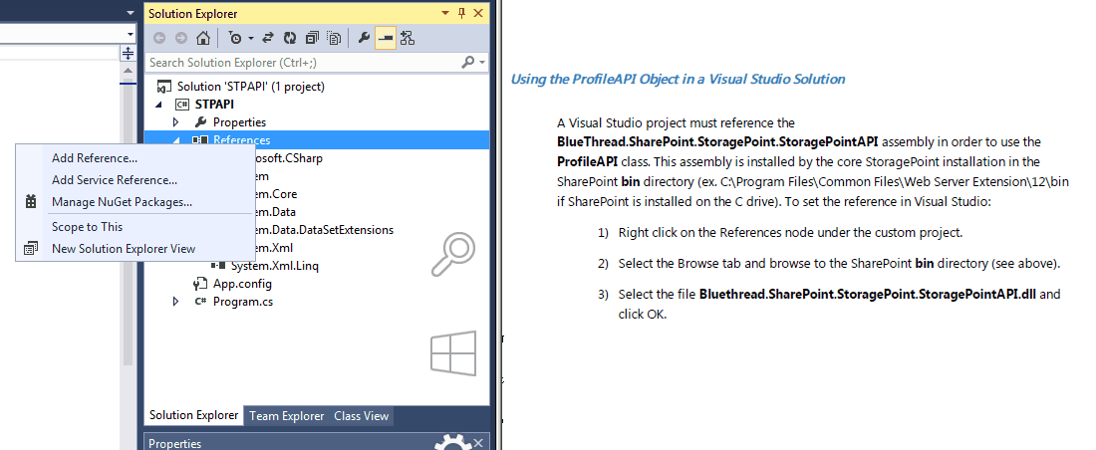Collapse the References node arrow
Screen dimensions: 1096x450
(176, 140)
